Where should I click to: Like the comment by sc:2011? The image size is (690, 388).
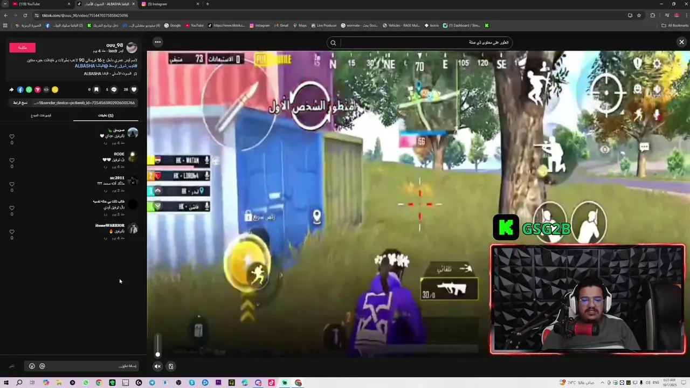pos(12,184)
